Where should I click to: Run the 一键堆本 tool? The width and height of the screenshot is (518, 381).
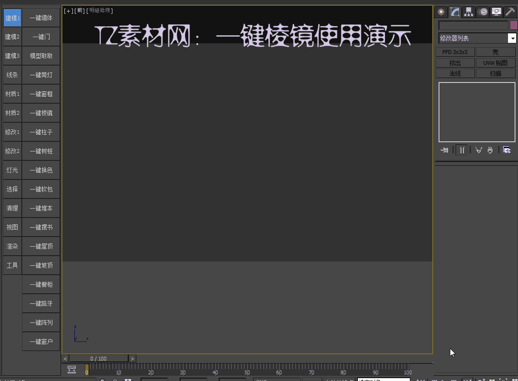coord(41,208)
